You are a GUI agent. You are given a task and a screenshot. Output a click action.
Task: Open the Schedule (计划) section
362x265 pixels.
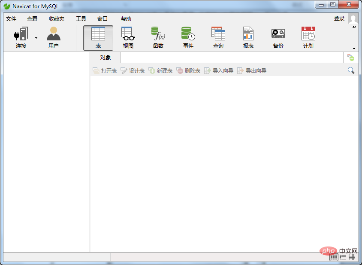308,38
